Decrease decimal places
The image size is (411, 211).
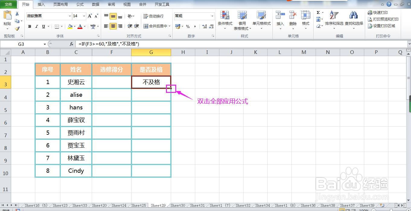tap(211, 27)
